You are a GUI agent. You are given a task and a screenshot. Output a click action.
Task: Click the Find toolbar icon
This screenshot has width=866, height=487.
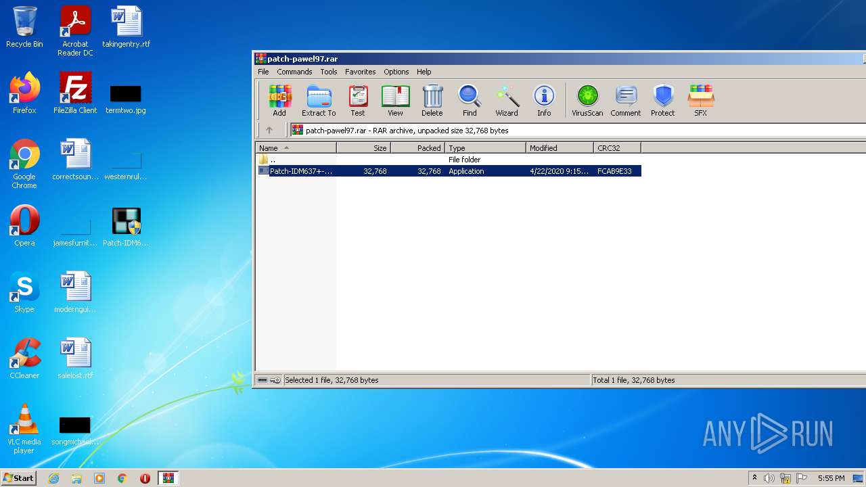[470, 100]
